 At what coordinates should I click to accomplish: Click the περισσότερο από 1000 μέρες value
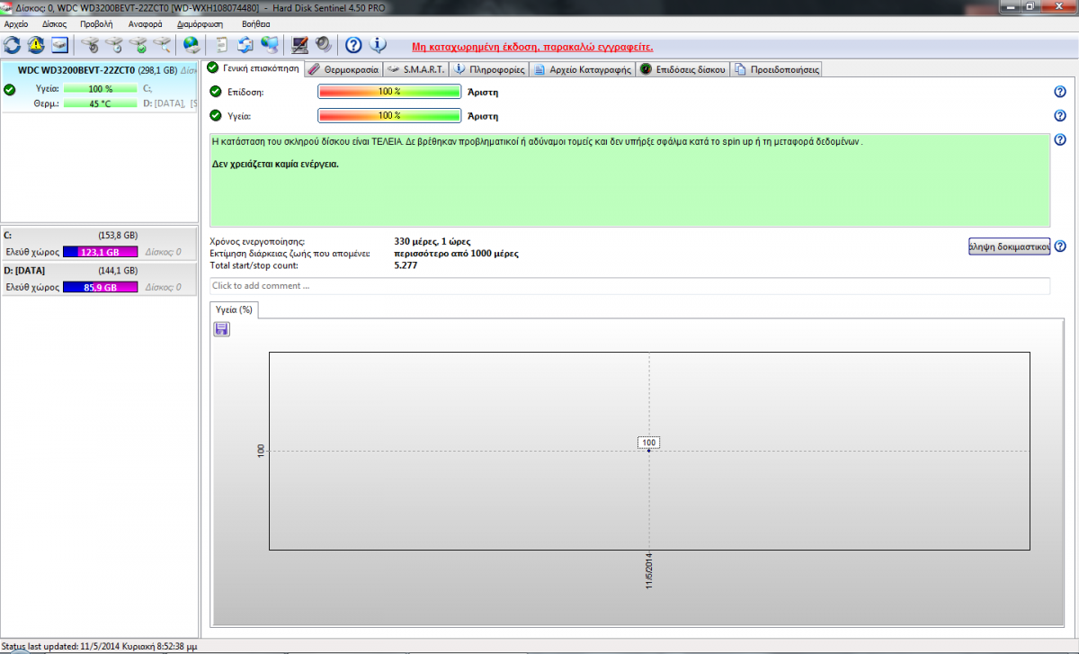[457, 254]
